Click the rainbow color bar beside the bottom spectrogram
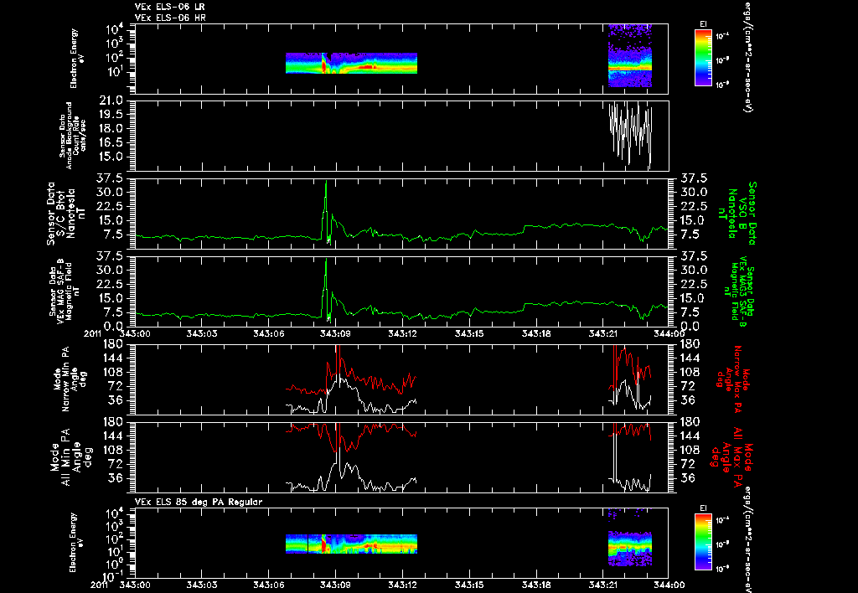The width and height of the screenshot is (858, 593). (703, 544)
